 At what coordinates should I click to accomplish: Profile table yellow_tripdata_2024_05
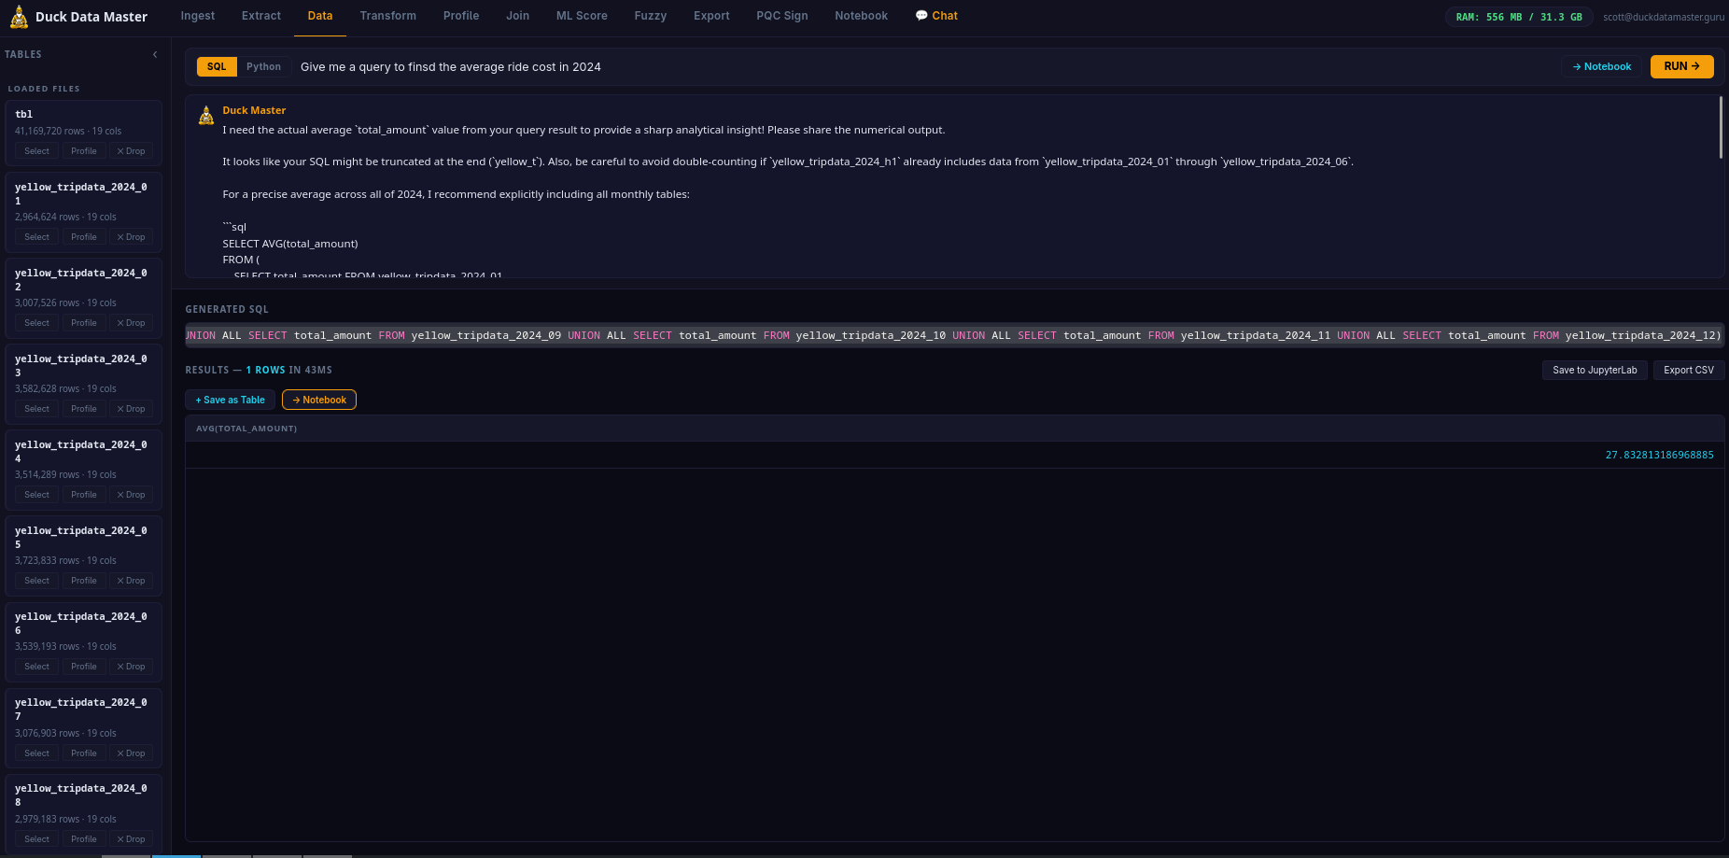84,581
